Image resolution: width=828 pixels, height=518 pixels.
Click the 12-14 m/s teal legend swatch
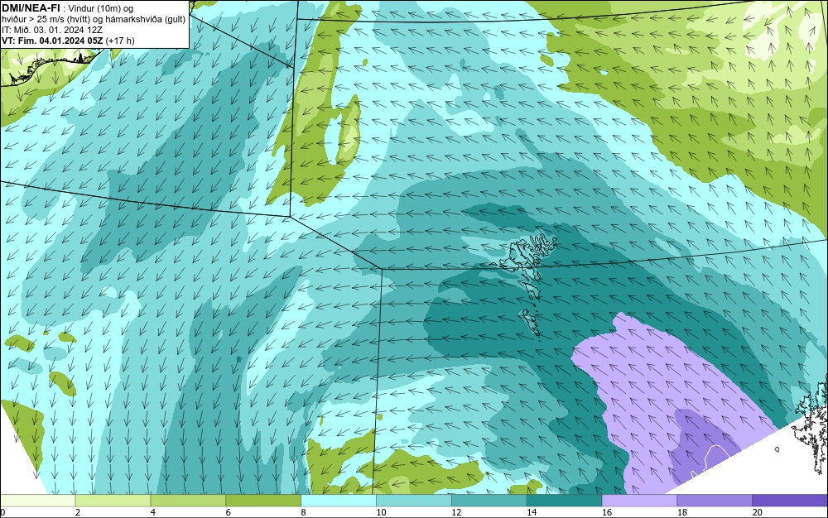489,501
